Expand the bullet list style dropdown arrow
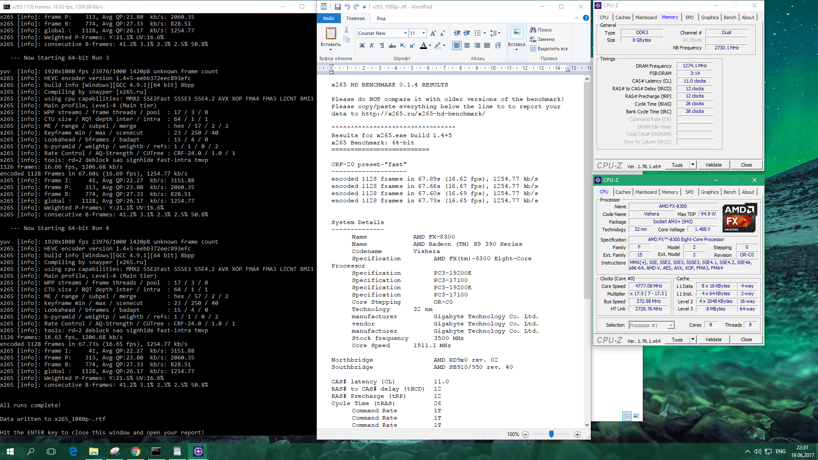 point(484,33)
